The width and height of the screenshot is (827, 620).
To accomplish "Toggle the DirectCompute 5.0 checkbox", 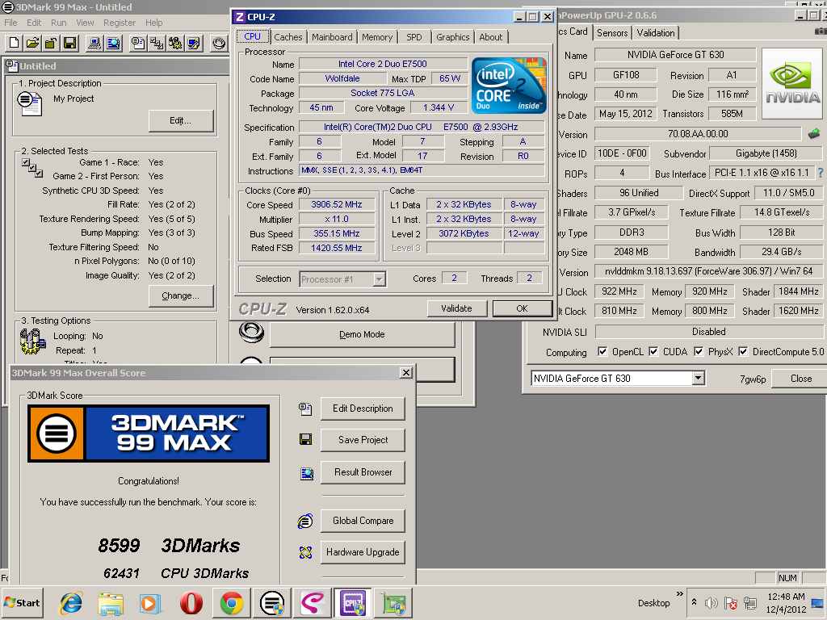I will coord(743,352).
